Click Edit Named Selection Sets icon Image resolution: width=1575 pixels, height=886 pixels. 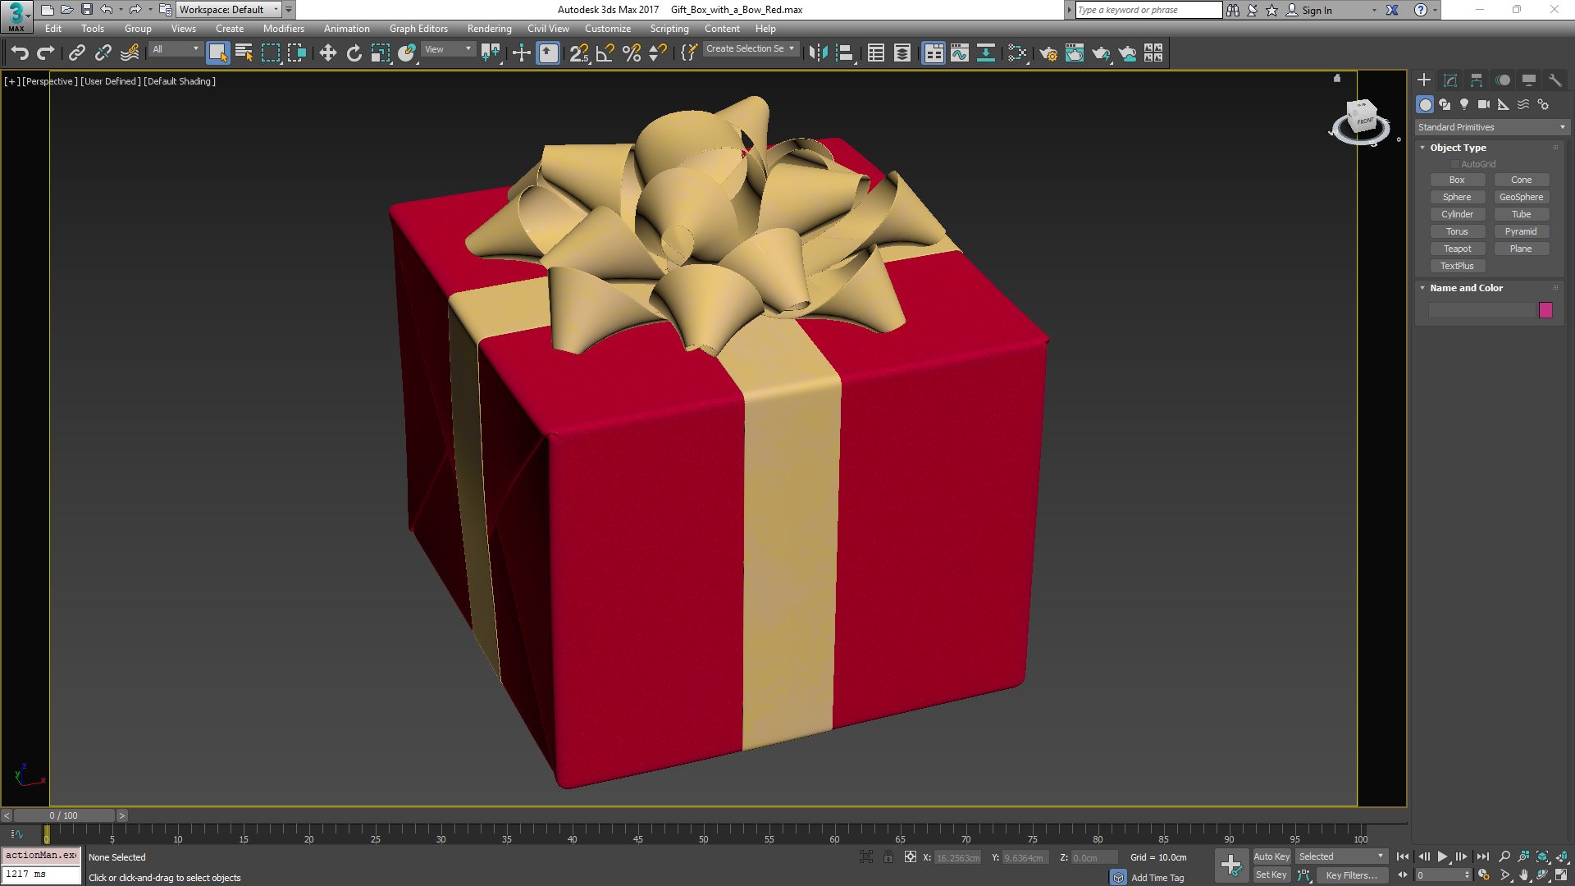click(x=689, y=53)
